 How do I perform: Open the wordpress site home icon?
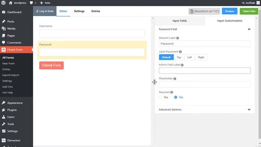[11, 3]
